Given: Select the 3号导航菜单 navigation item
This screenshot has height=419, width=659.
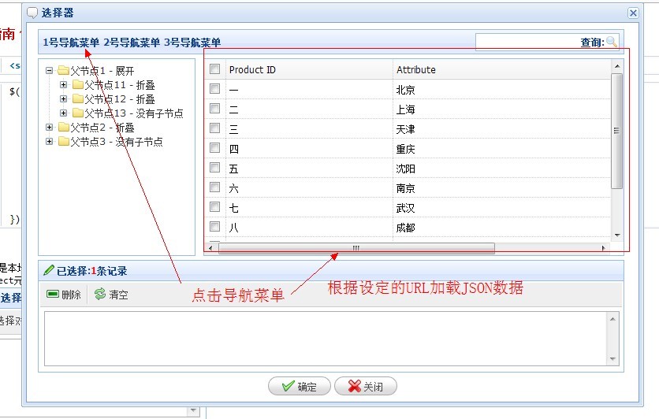Looking at the screenshot, I should [192, 43].
